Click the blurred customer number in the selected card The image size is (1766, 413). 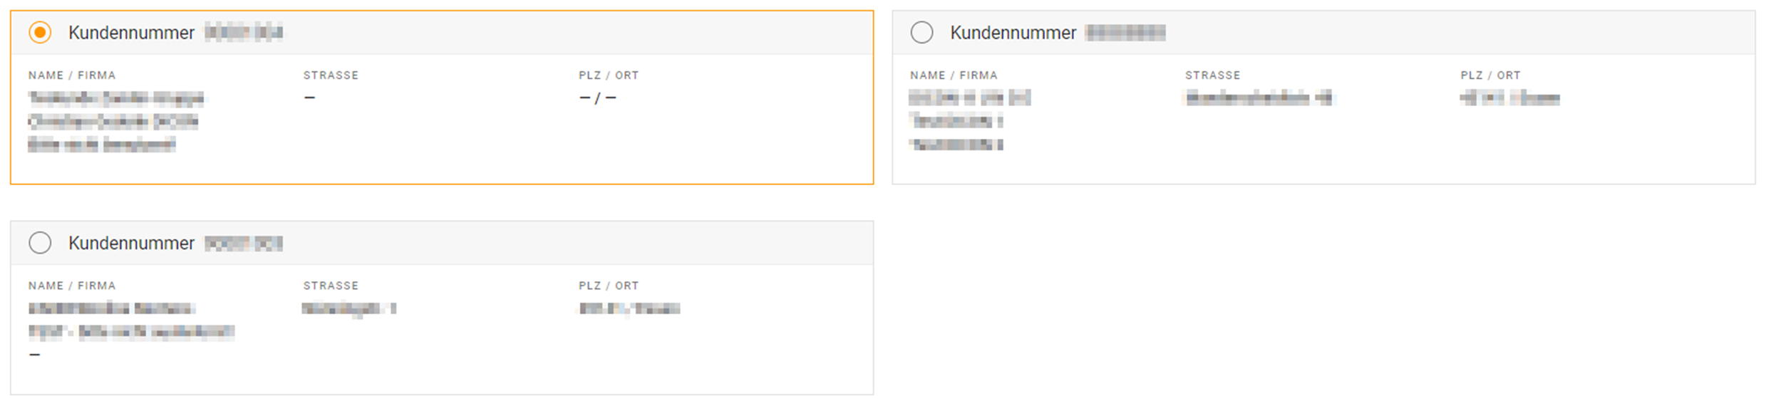pos(244,33)
